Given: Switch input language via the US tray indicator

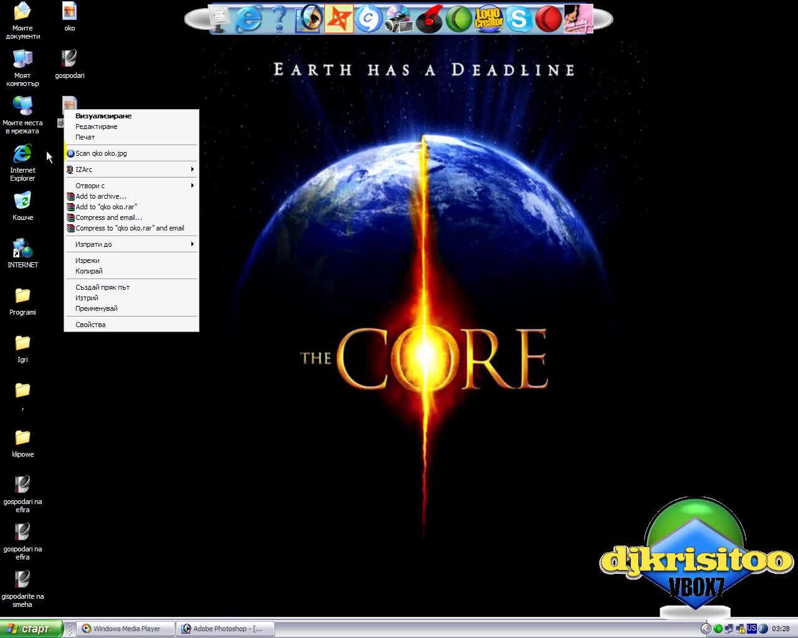Looking at the screenshot, I should [x=752, y=629].
